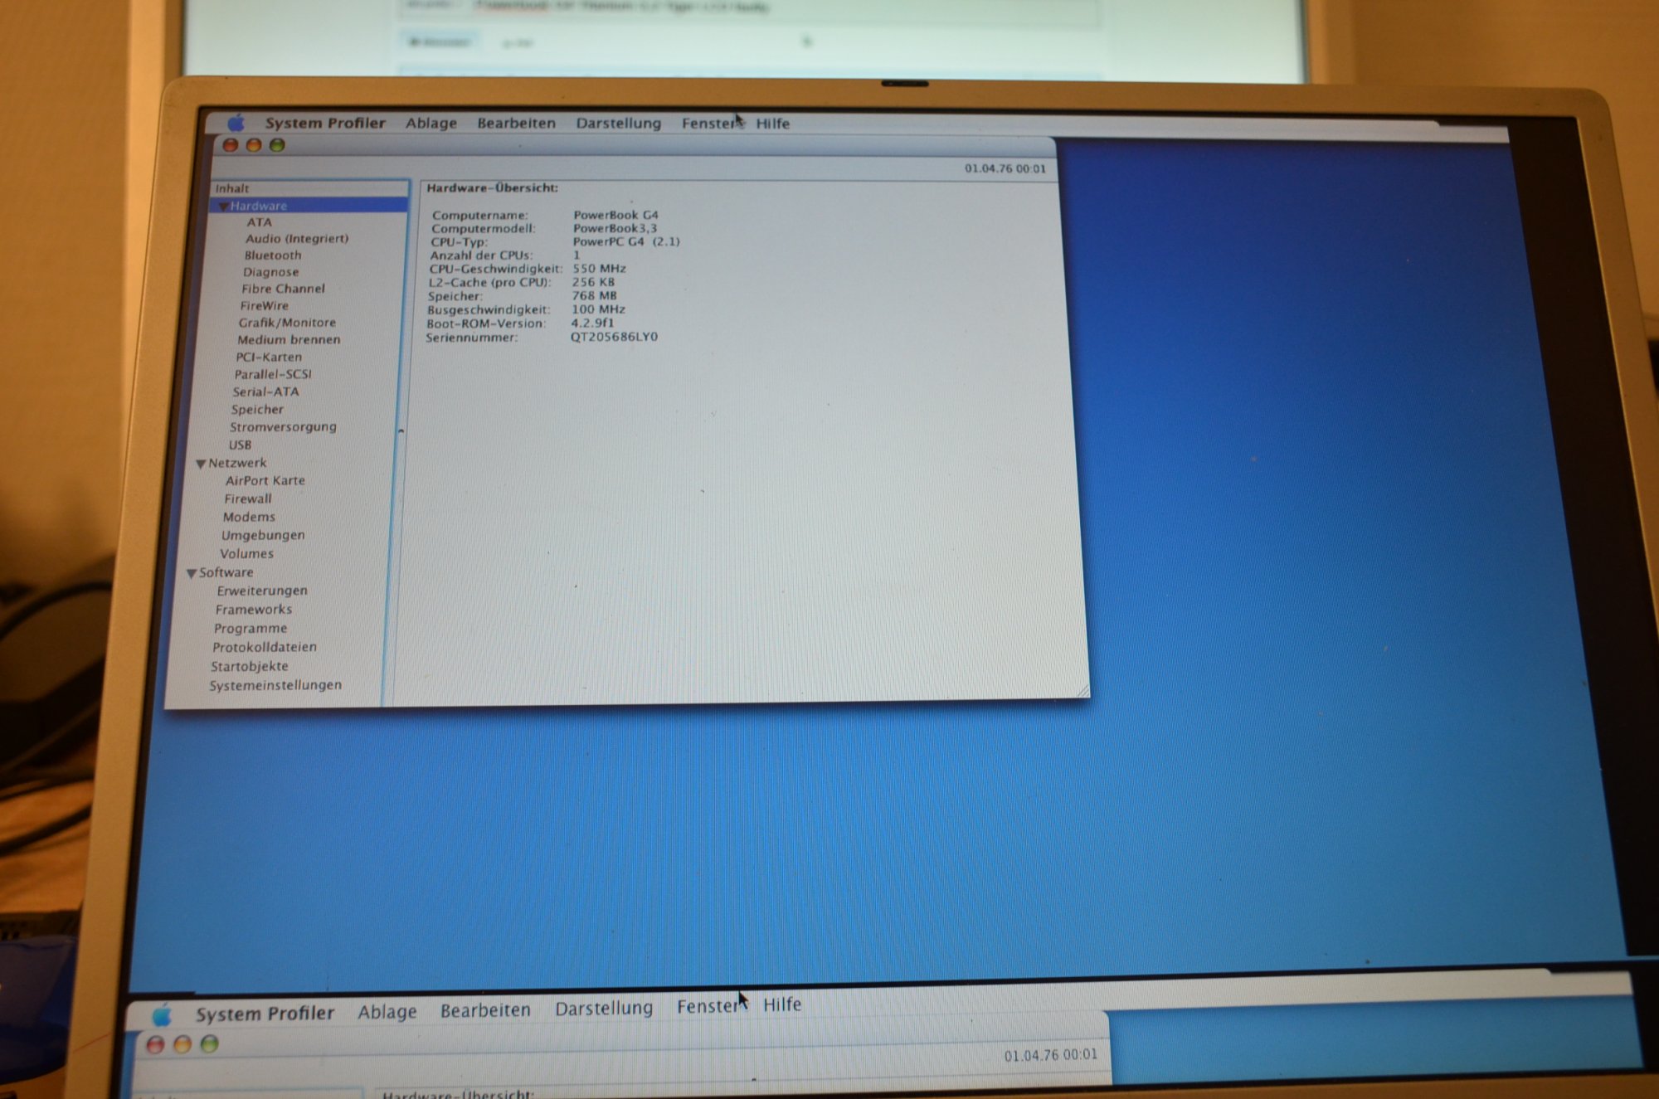Select Medium brennen in the sidebar
The width and height of the screenshot is (1659, 1099).
[x=289, y=340]
